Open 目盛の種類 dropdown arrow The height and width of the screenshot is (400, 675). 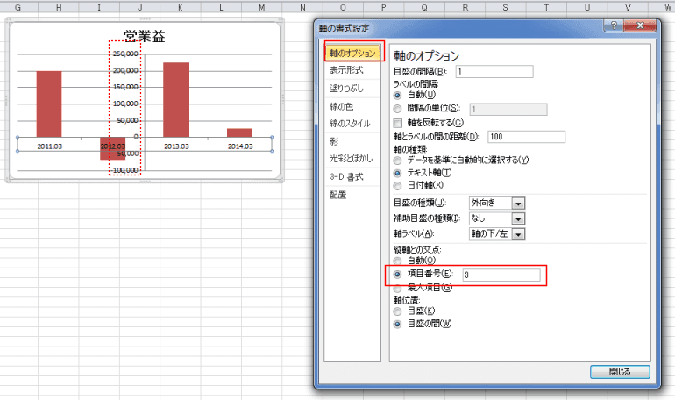(x=518, y=204)
